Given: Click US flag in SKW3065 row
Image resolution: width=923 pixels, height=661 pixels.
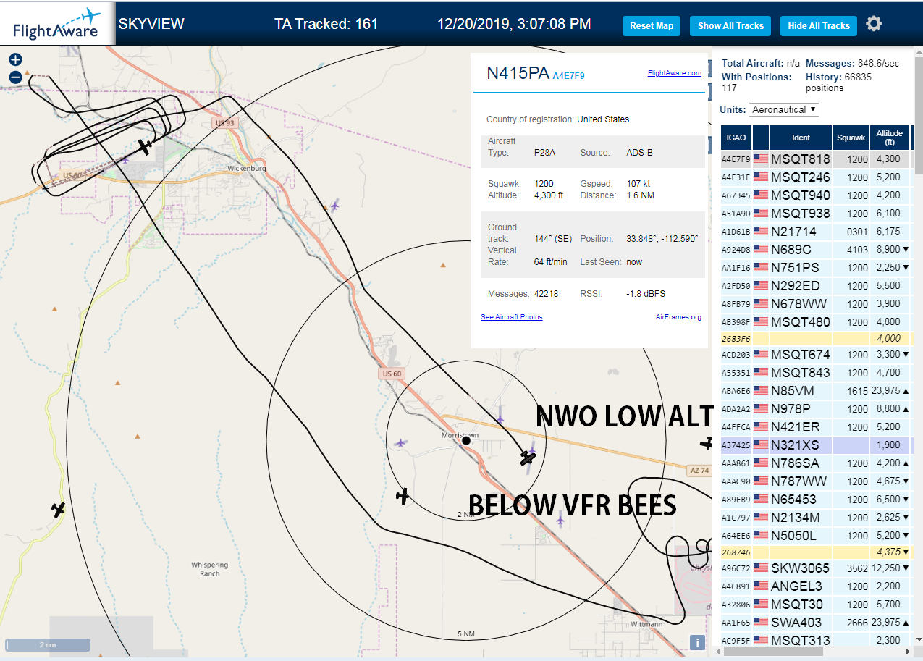Looking at the screenshot, I should tap(761, 568).
